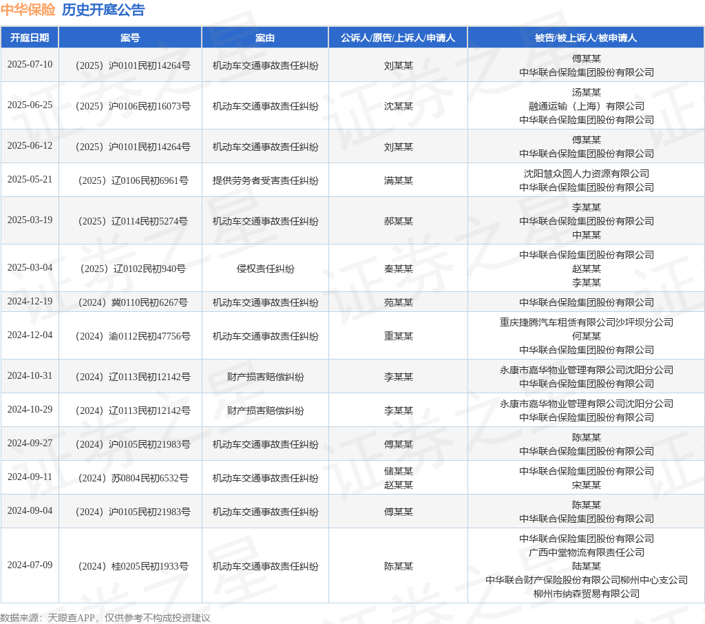The image size is (705, 624).
Task: Click case cause 侵权责任纠纷
Action: [265, 269]
